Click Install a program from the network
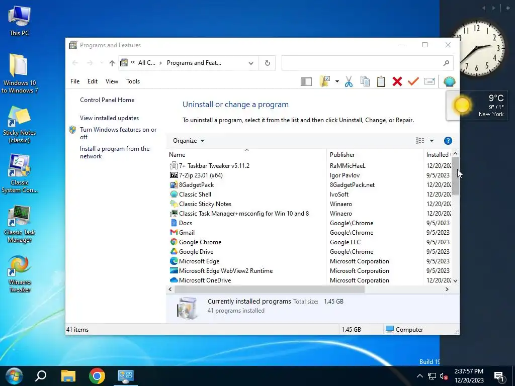The height and width of the screenshot is (386, 515). [x=115, y=153]
